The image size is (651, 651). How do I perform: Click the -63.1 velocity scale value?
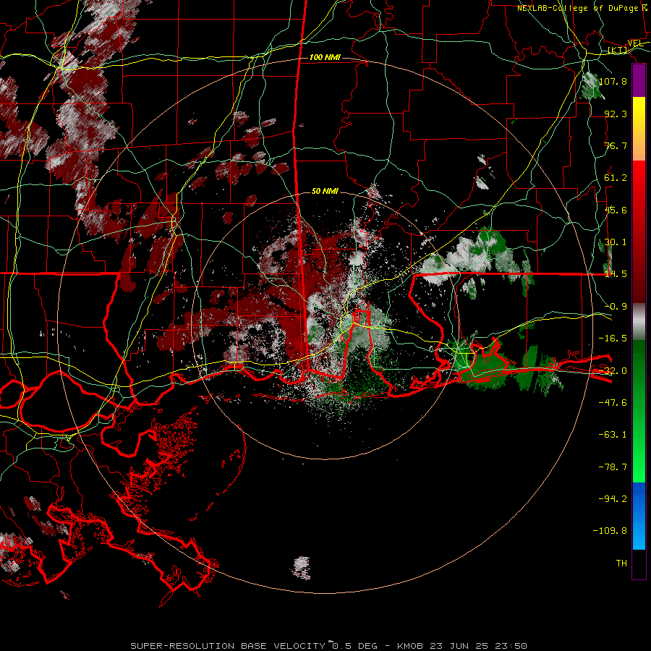613,435
